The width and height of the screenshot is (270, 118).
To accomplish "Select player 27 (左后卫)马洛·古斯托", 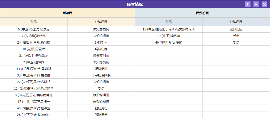I will point(34,82).
